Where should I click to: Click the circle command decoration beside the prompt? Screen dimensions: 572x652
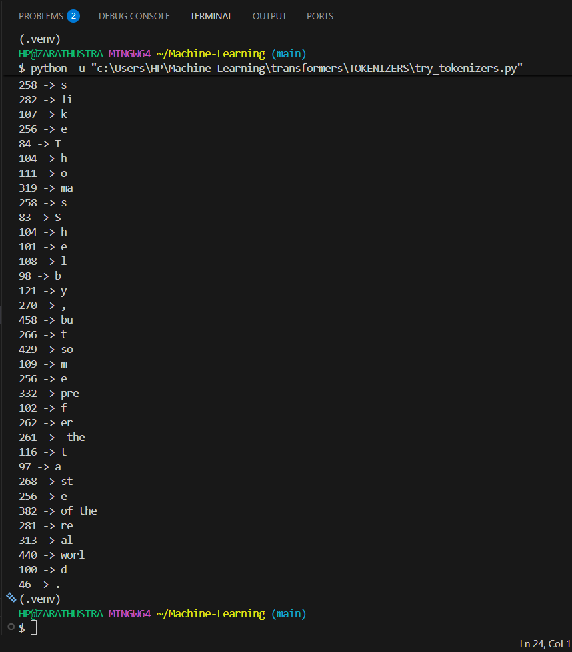11,627
